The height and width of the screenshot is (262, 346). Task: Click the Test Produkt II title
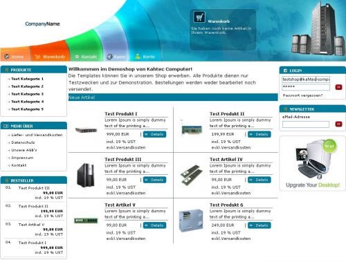pyautogui.click(x=227, y=114)
